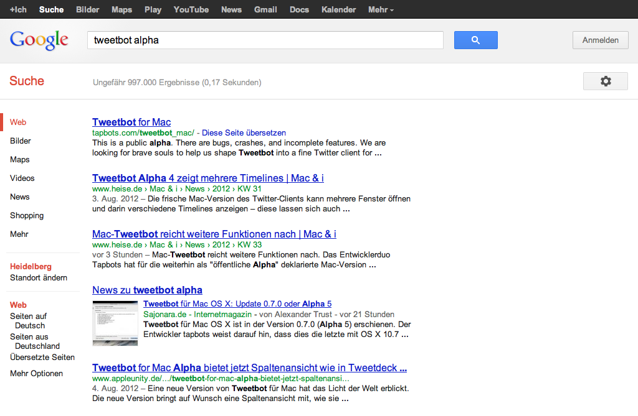Focus the search field containing tweetbot alpha

pyautogui.click(x=265, y=40)
